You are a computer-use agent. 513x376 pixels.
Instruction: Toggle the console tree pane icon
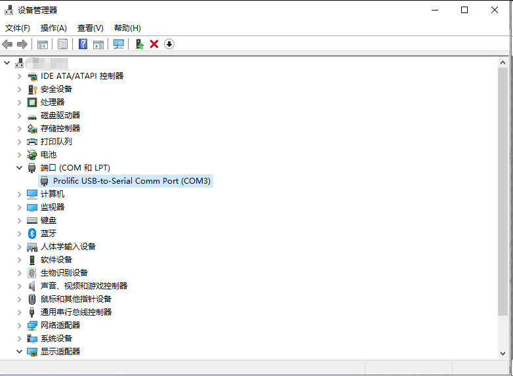point(43,44)
